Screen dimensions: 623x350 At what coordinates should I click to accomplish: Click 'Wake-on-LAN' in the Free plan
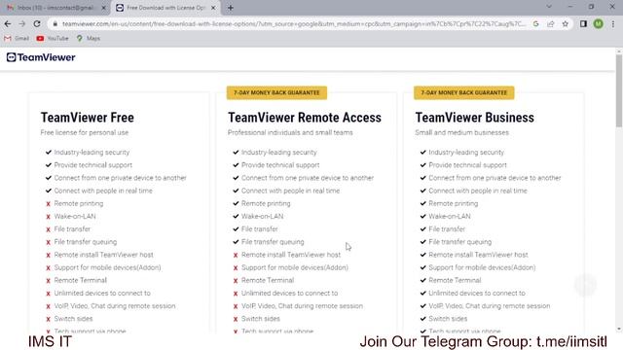(75, 216)
